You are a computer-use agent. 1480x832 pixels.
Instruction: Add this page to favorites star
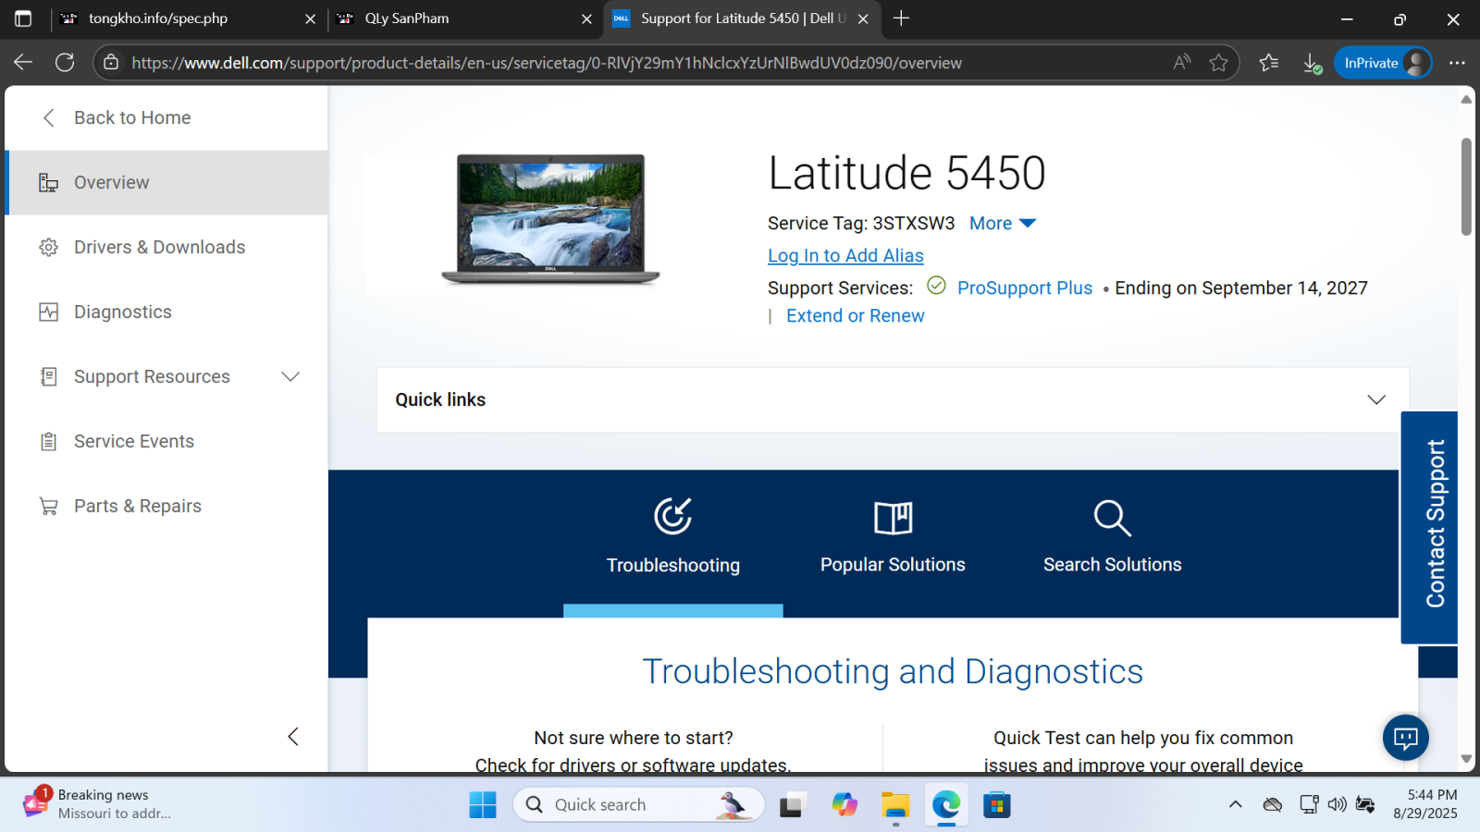1218,63
